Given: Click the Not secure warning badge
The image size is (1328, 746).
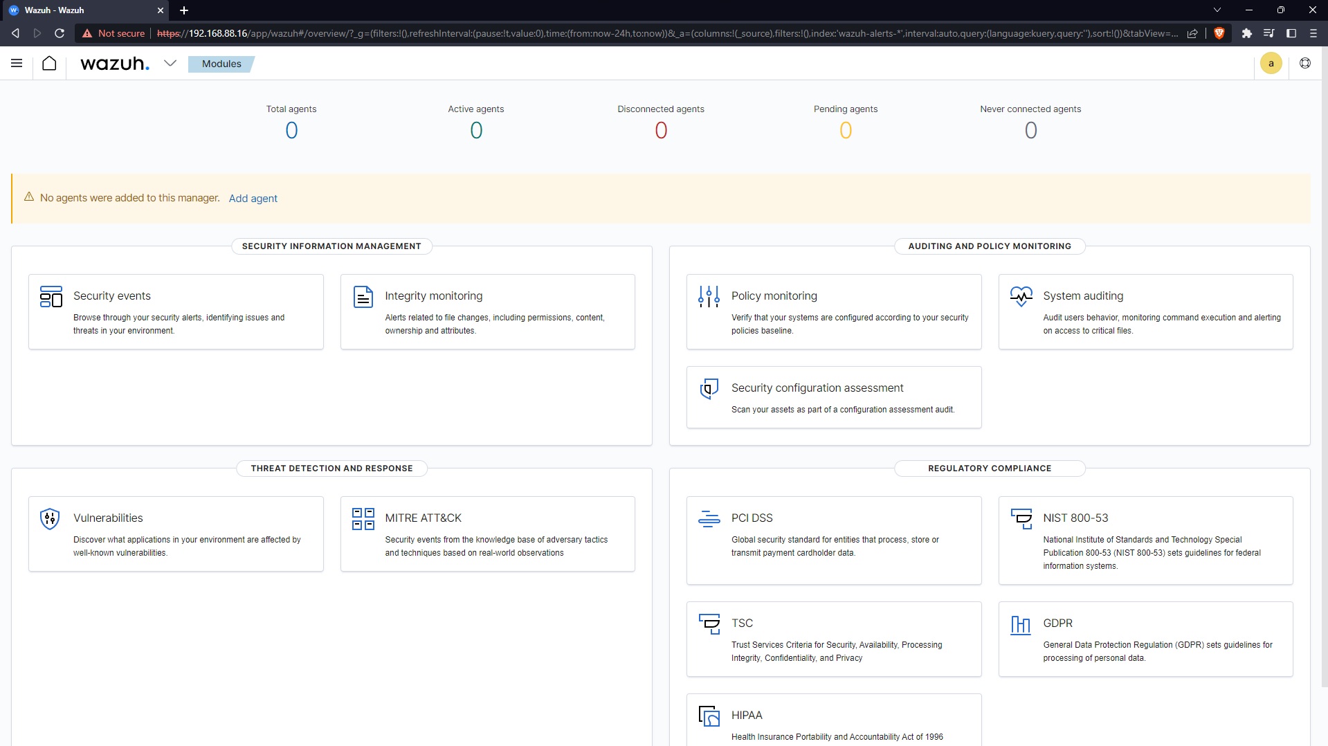Looking at the screenshot, I should click(113, 33).
